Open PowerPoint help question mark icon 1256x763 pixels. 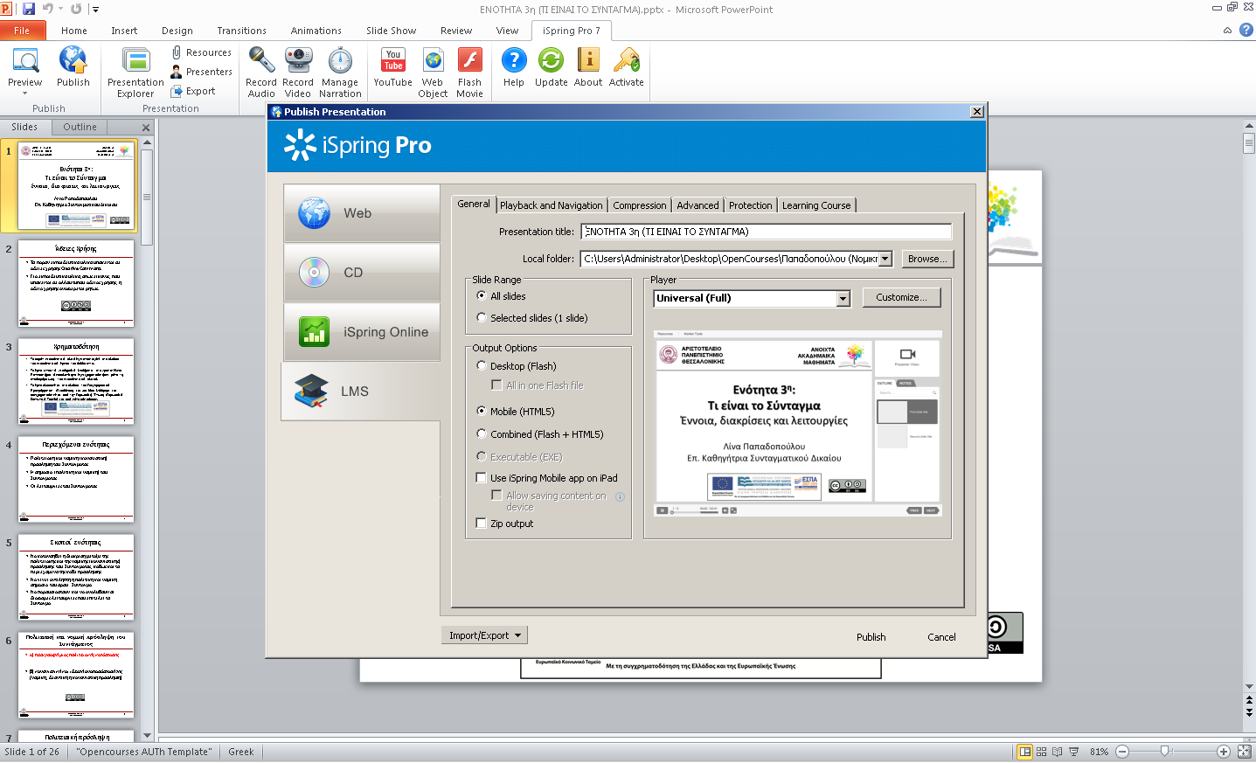click(1246, 30)
